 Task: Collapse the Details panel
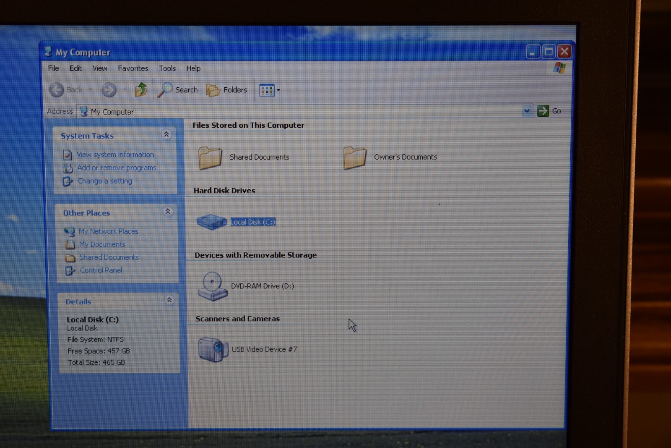tap(169, 300)
